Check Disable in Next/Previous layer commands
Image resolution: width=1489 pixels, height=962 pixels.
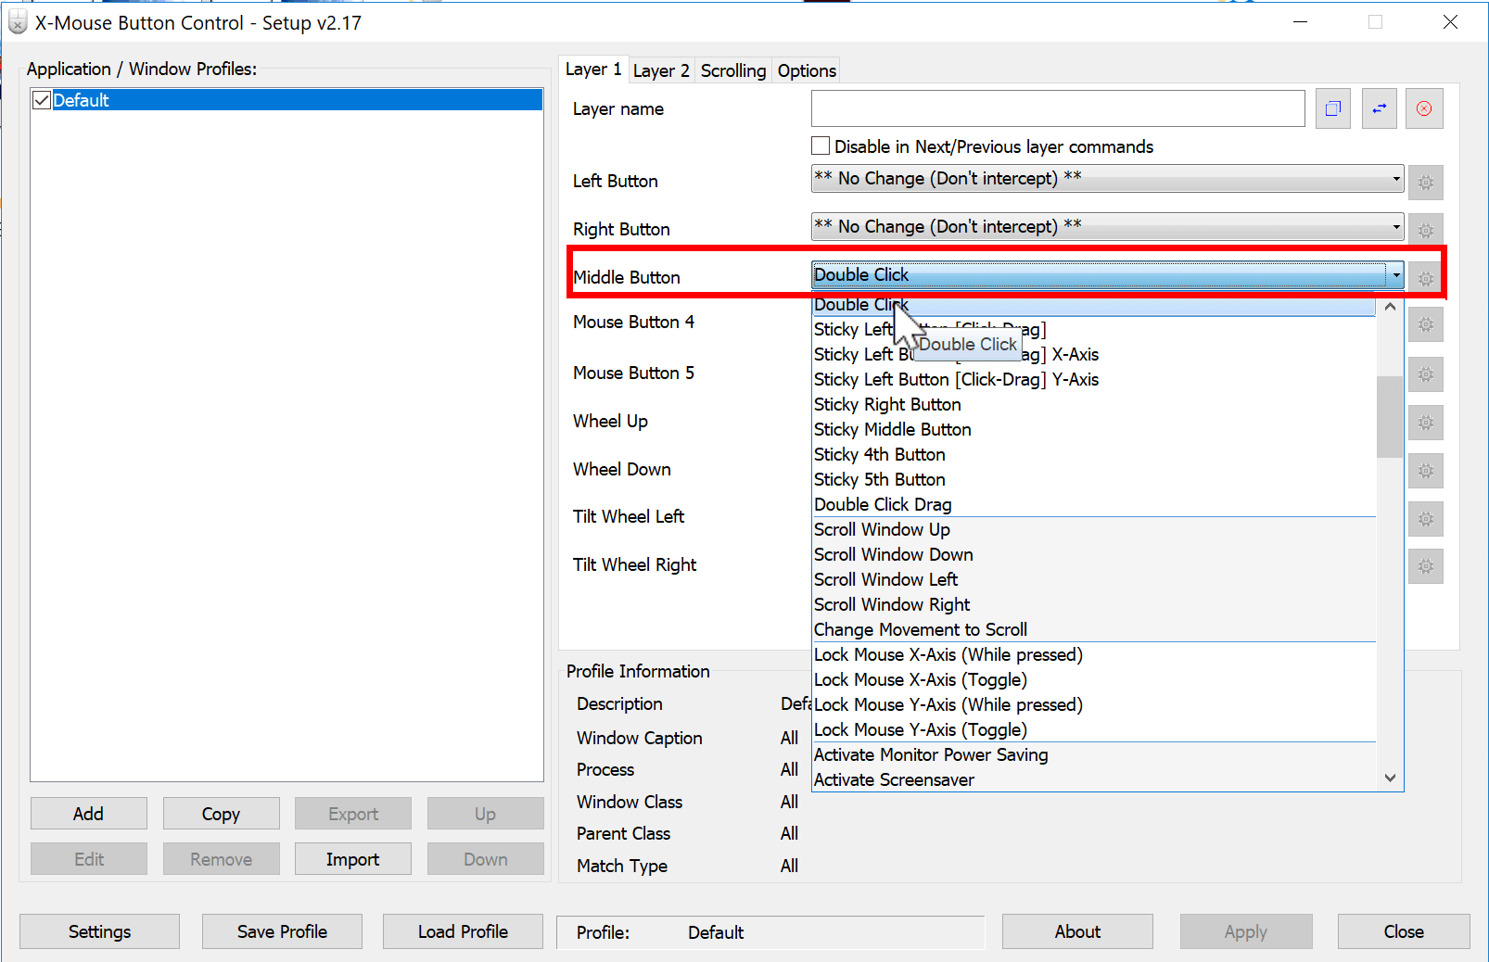(x=821, y=146)
